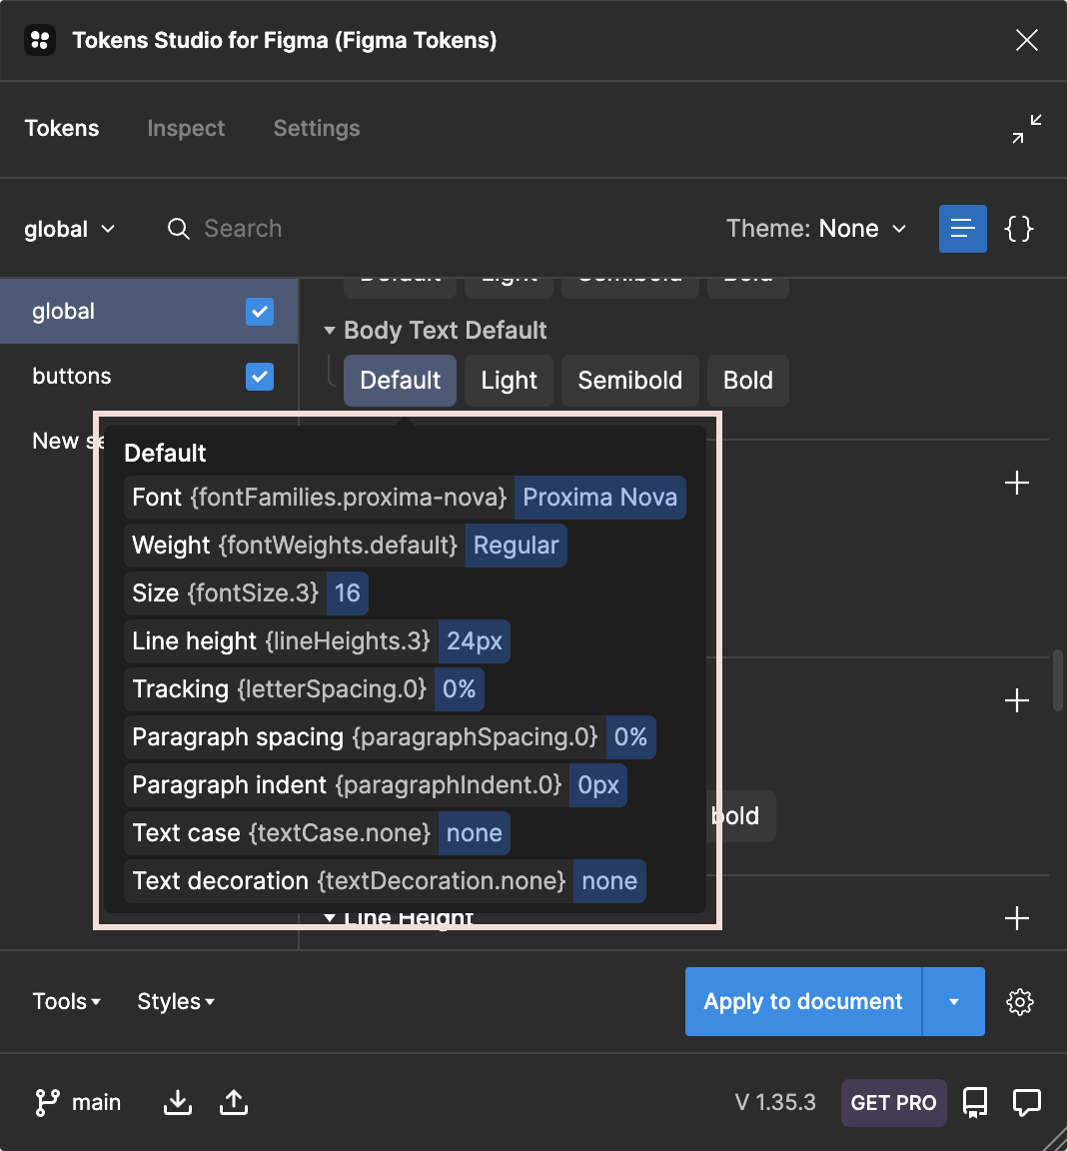The width and height of the screenshot is (1067, 1151).
Task: Click the version V 1.35.3 label
Action: (775, 1103)
